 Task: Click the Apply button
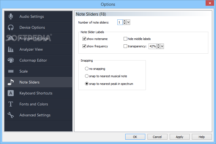click(180, 137)
